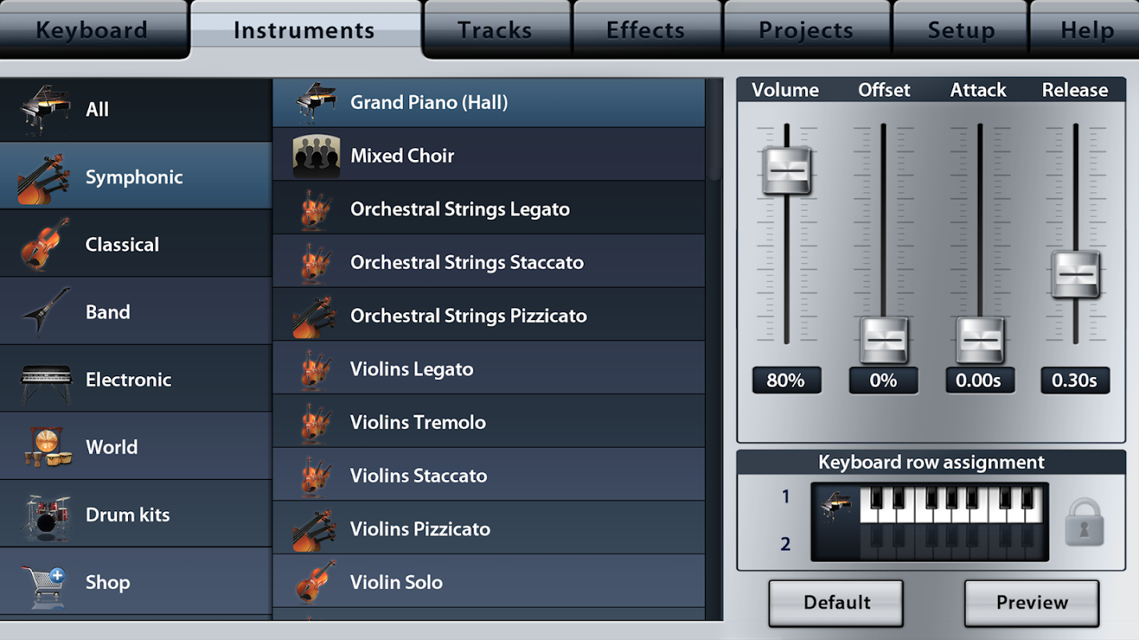Assign instrument to keyboard row 1
This screenshot has width=1139, height=640.
pos(929,503)
